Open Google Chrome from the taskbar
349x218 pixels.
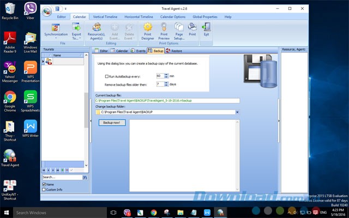tap(154, 213)
